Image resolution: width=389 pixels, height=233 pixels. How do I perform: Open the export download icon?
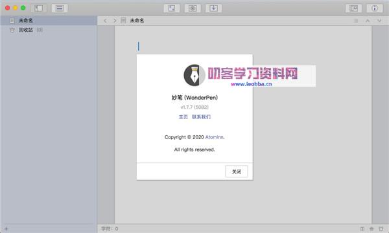(x=213, y=8)
